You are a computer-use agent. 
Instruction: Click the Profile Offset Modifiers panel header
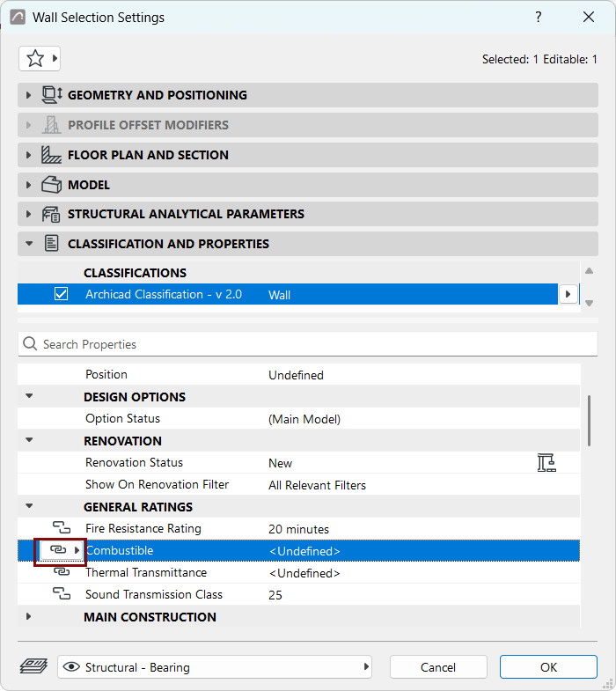307,125
